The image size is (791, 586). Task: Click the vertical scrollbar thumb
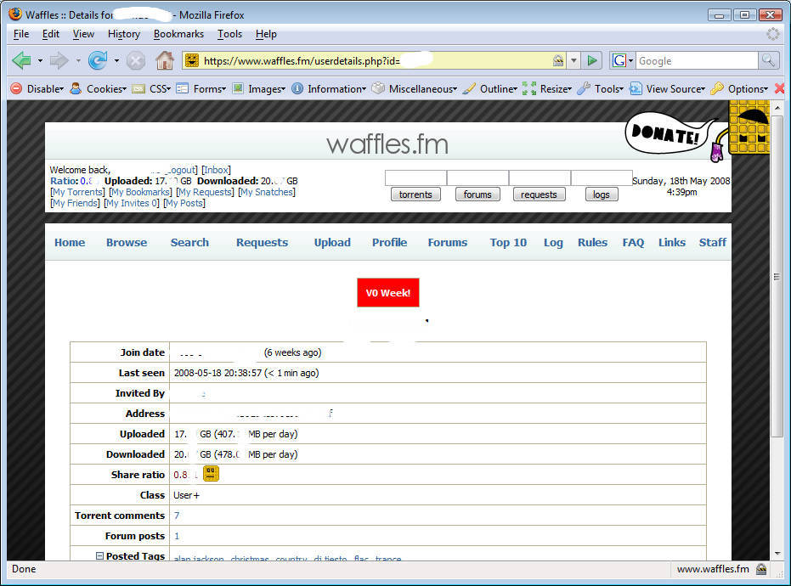[777, 276]
